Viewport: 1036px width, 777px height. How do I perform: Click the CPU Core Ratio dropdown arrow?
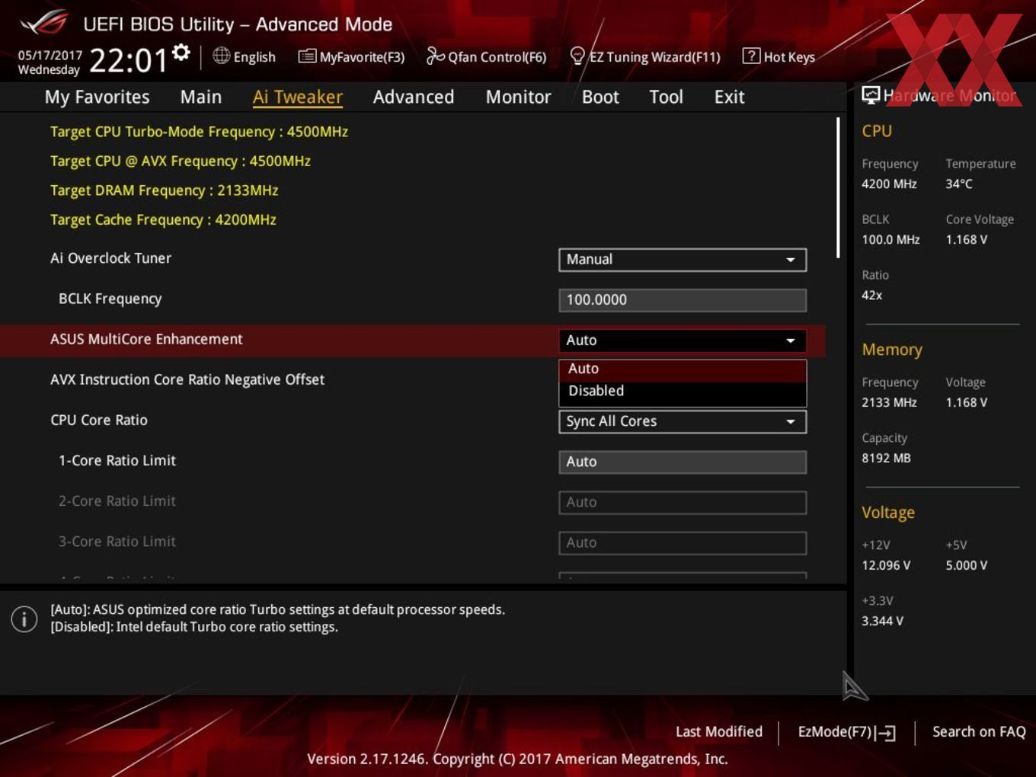791,421
